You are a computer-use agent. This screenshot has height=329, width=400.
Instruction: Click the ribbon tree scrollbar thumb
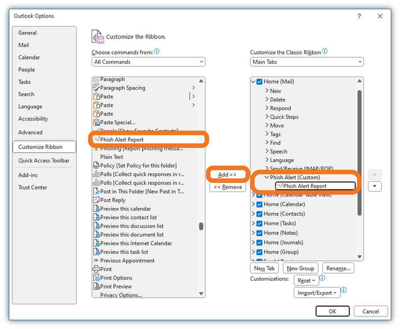click(359, 153)
